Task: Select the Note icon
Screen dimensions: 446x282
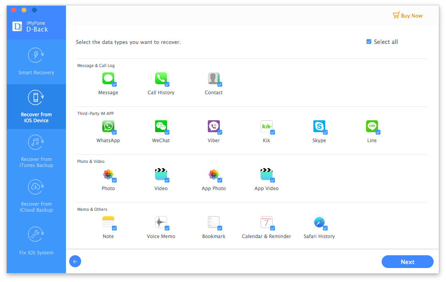Action: tap(108, 222)
